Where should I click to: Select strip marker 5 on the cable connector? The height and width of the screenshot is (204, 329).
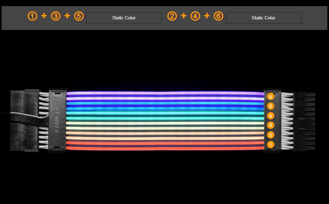click(270, 106)
